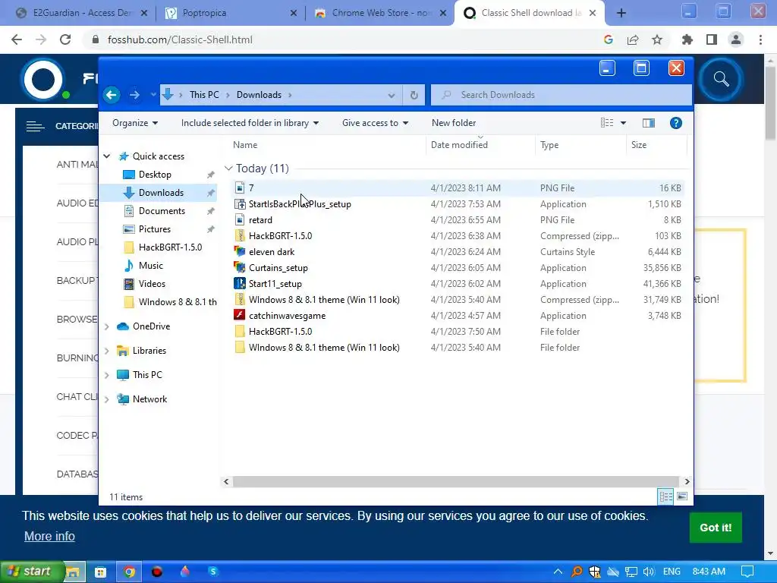
Task: Open File Explorer taskbar icon
Action: (x=73, y=572)
